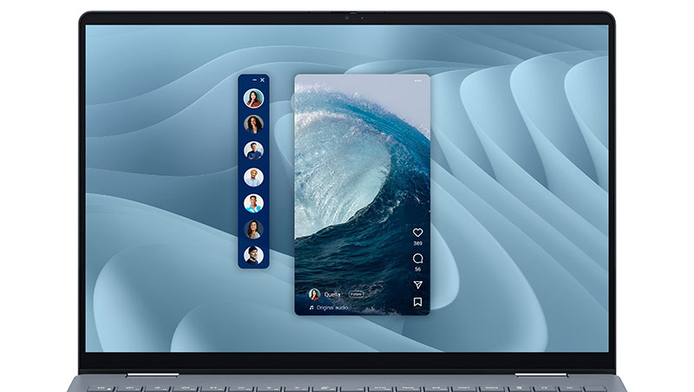Open the sixth contact avatar in sidebar
Viewport: 694px width, 392px height.
tap(253, 229)
